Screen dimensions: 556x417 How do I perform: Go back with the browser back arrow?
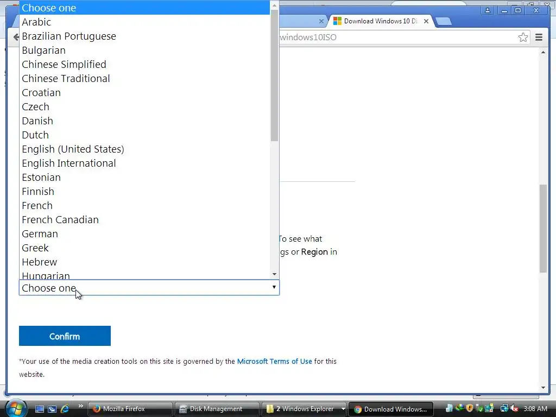(16, 37)
